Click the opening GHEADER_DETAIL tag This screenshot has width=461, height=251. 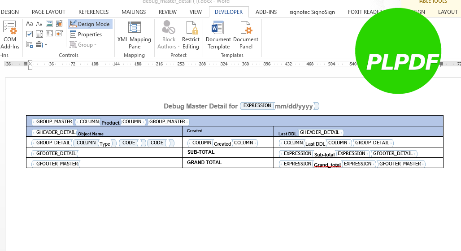[54, 132]
